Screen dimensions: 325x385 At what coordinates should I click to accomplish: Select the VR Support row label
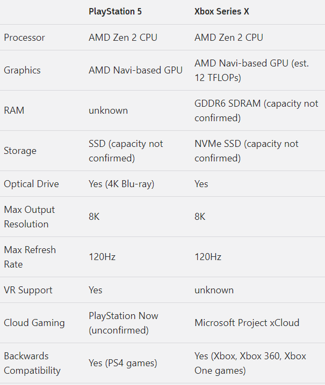pos(28,290)
